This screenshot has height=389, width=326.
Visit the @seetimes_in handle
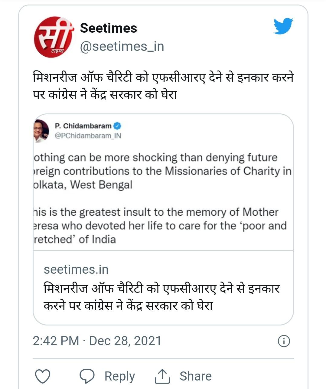[x=122, y=46]
